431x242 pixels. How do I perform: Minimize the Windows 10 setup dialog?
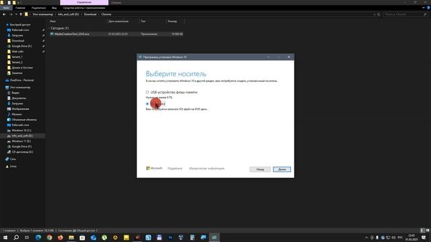coord(268,56)
